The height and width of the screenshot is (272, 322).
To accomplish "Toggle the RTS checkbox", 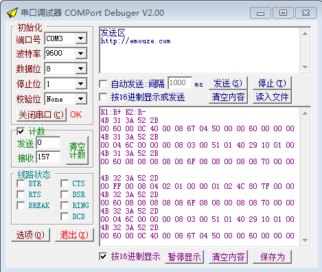I will point(21,194).
